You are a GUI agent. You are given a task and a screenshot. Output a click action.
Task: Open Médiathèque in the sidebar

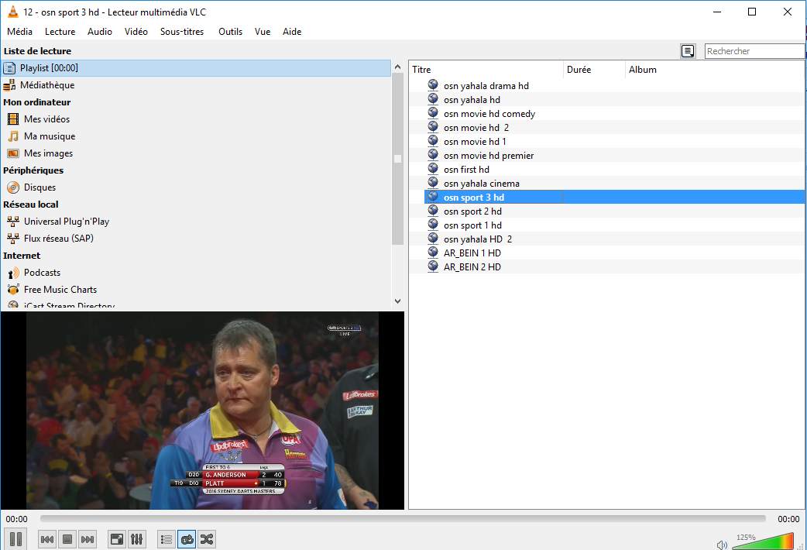pos(196,85)
